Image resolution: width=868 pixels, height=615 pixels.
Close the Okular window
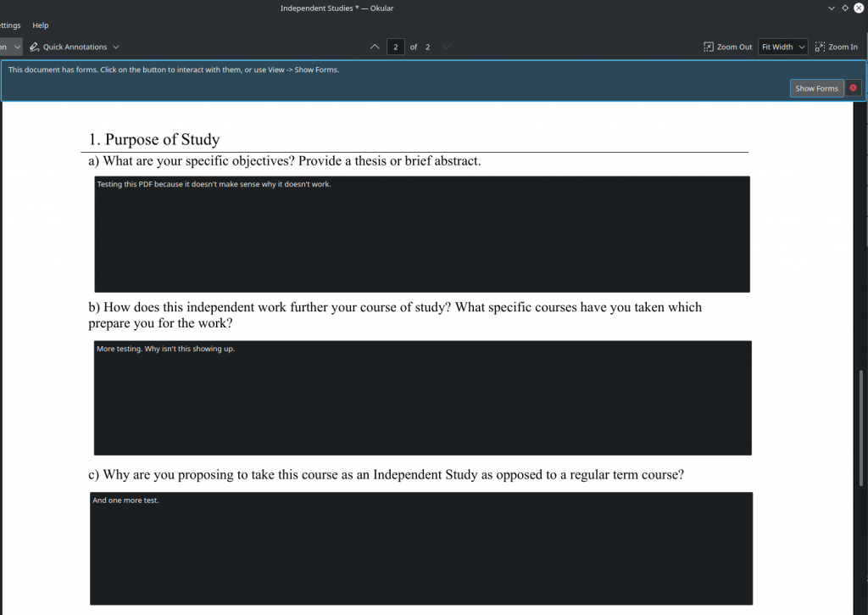point(859,8)
